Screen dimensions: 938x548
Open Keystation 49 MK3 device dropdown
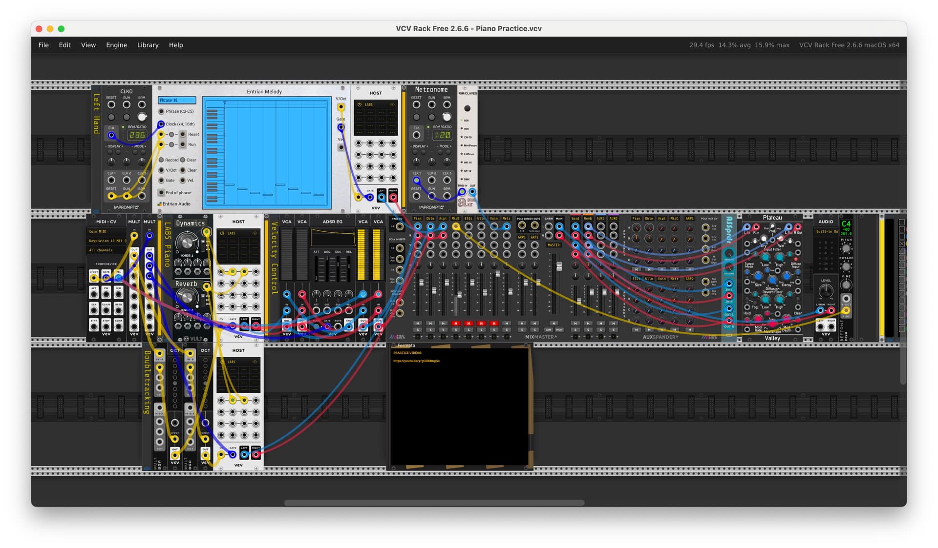(x=106, y=241)
